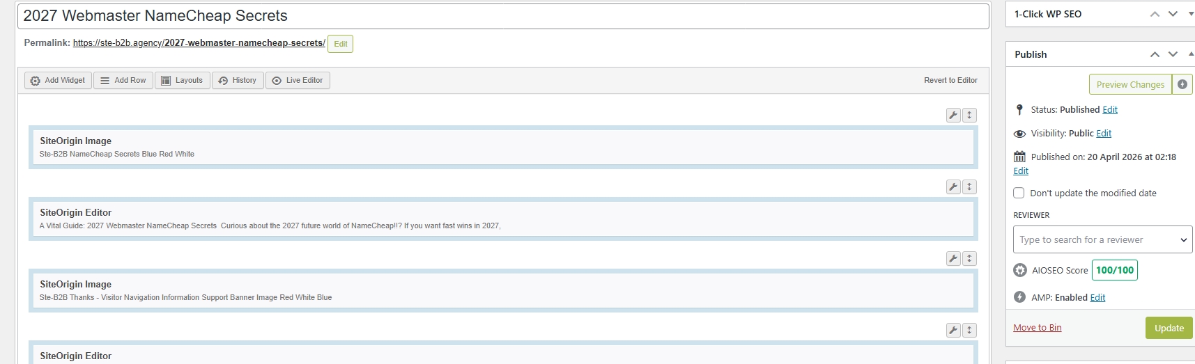This screenshot has height=364, width=1195.
Task: Move 1-Click WP SEO panel down
Action: point(1173,14)
